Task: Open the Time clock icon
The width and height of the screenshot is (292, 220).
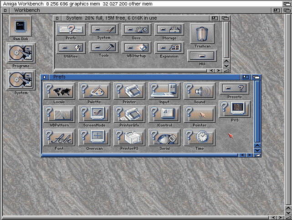Action: 200,137
